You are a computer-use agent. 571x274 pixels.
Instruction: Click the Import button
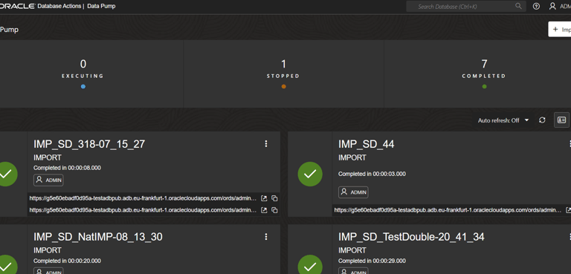[x=560, y=29]
